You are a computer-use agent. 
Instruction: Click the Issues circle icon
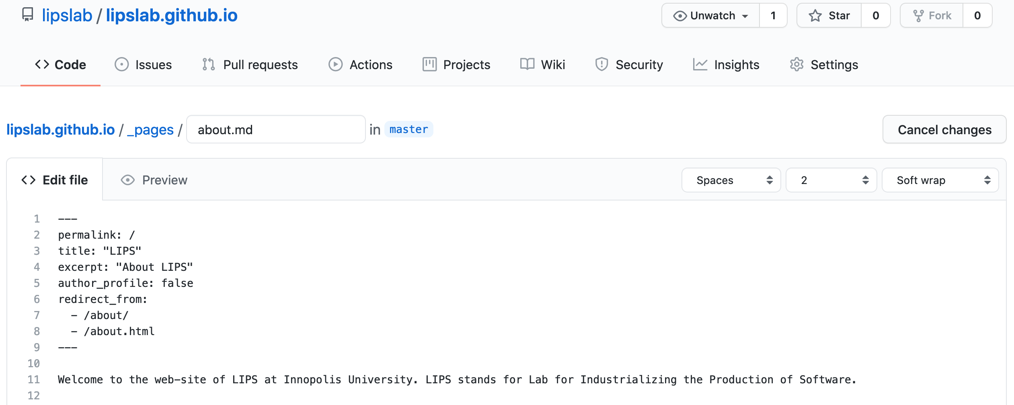pyautogui.click(x=121, y=64)
